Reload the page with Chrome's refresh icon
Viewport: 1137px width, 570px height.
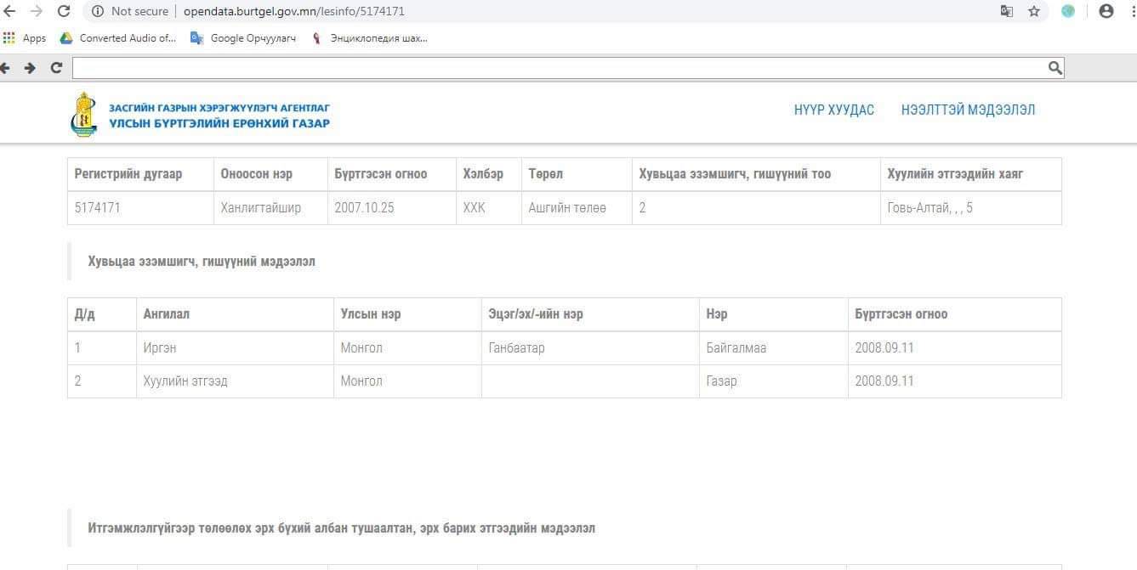63,11
